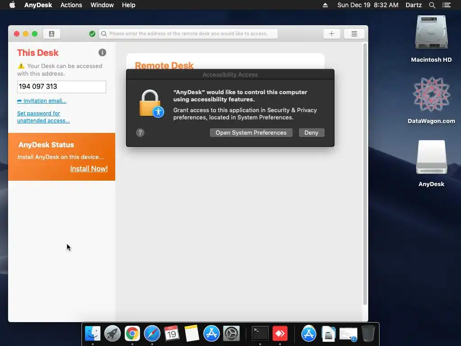461x346 pixels.
Task: Open the Window menu
Action: 102,5
